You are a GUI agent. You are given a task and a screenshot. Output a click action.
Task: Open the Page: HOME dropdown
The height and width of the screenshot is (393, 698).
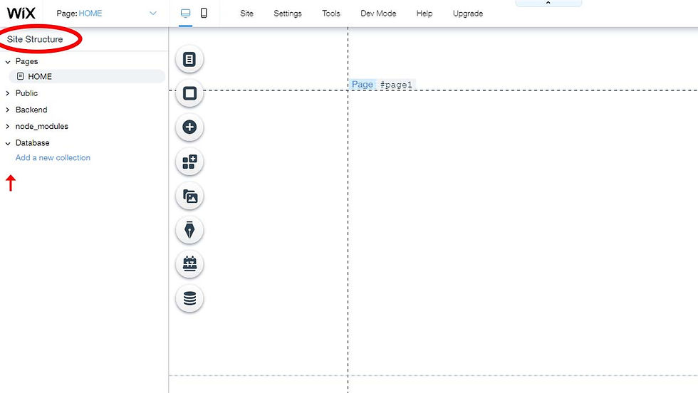pos(107,14)
